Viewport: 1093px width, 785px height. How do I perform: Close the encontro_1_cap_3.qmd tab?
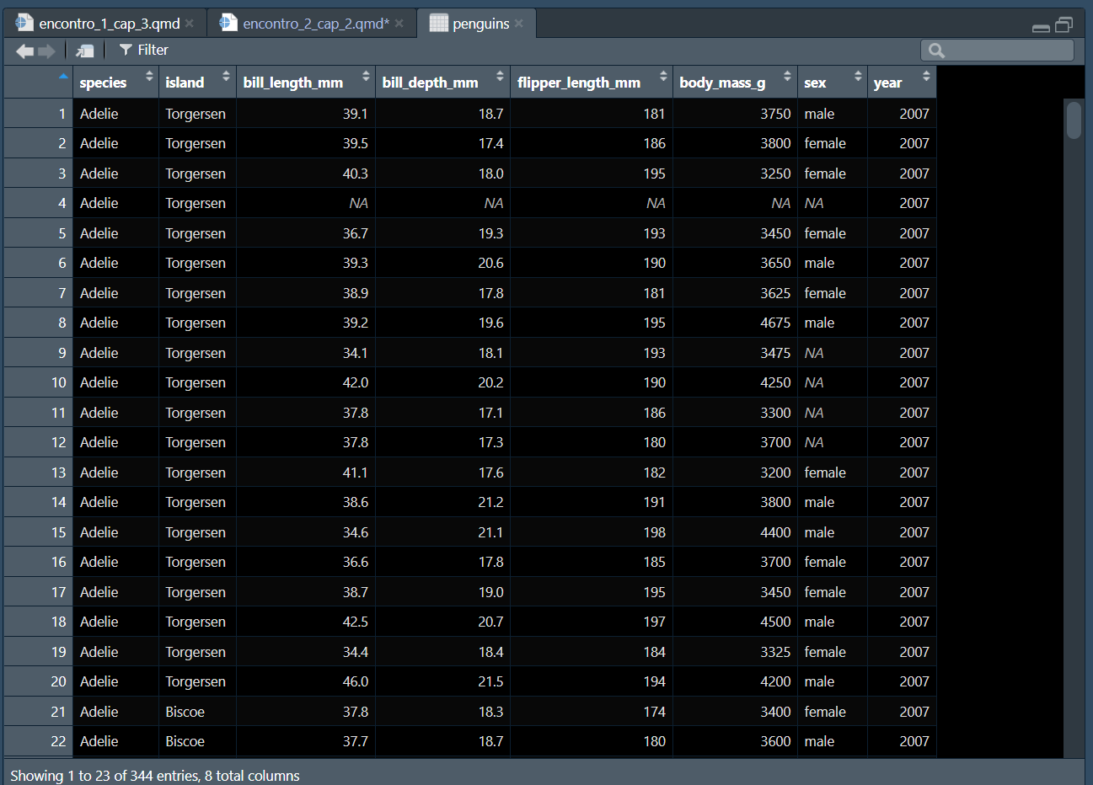click(190, 24)
